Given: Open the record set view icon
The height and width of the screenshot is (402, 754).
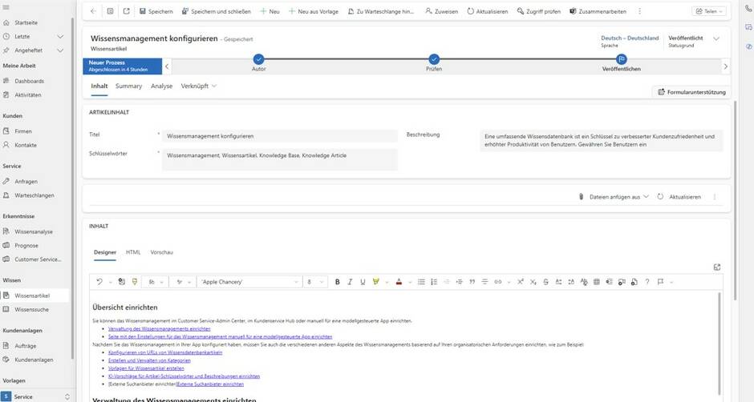Looking at the screenshot, I should 110,11.
